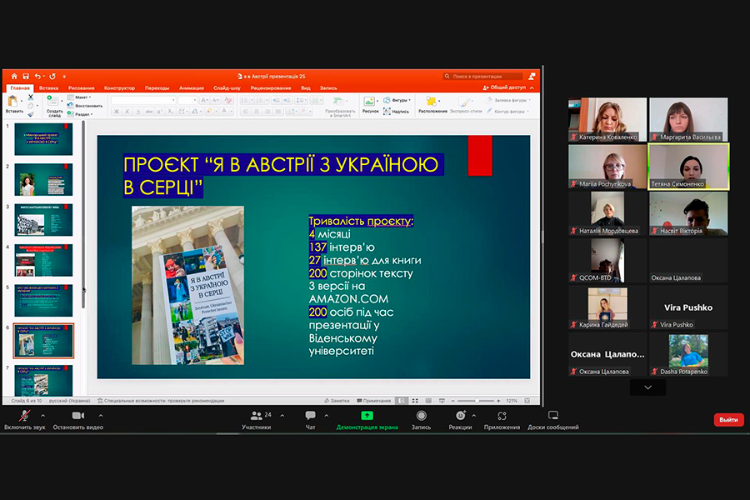Toggle camera with Остановить видео
This screenshot has width=750, height=500.
77,415
